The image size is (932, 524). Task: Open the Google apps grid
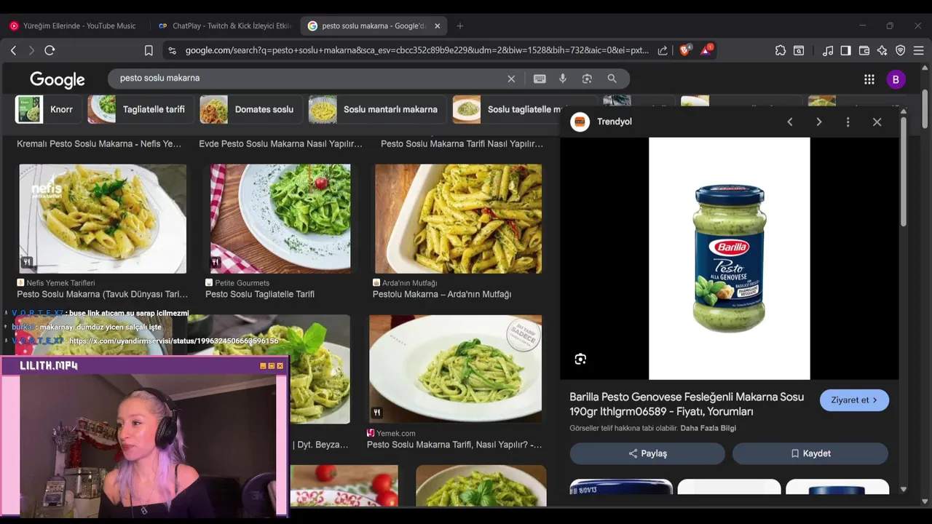click(x=869, y=79)
